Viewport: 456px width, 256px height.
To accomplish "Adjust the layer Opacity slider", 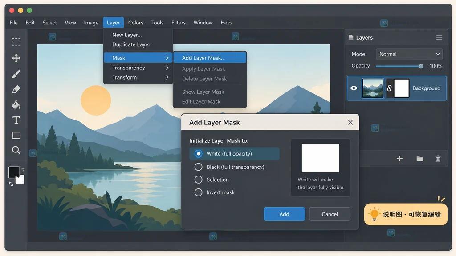I will pos(399,66).
